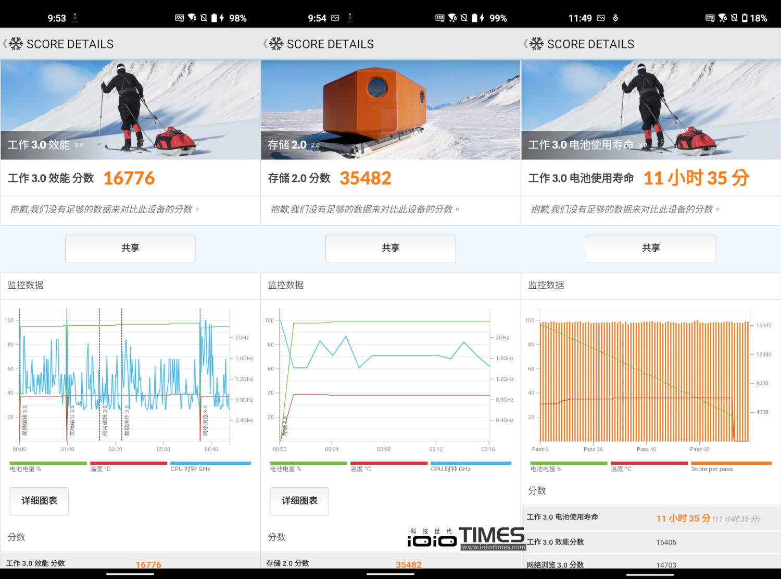Screen dimensions: 781x579
Task: Tap the 工作 3.0 效能 分数 16776 bottom row
Action: coord(130,562)
